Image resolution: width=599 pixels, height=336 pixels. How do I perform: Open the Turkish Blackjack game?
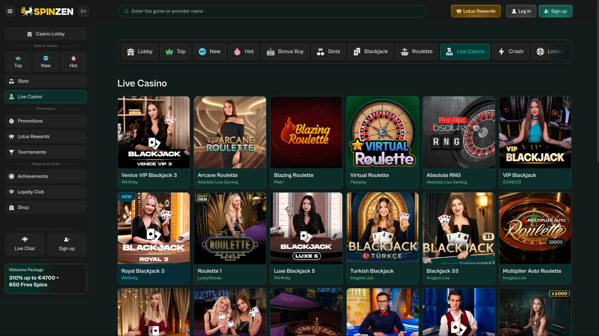[382, 238]
